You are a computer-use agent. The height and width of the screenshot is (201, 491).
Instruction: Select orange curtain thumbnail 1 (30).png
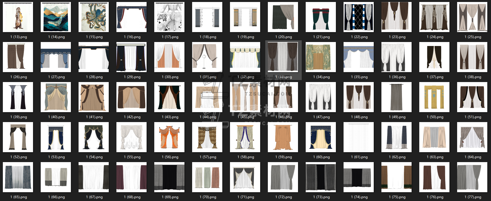point(169,57)
